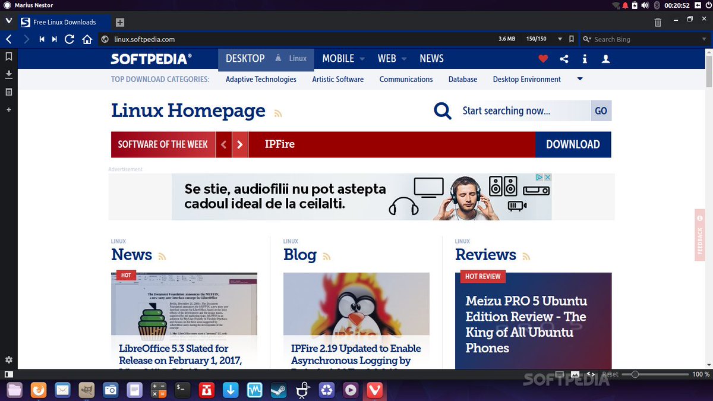
Task: Open Adaptive Technologies category
Action: coord(261,79)
